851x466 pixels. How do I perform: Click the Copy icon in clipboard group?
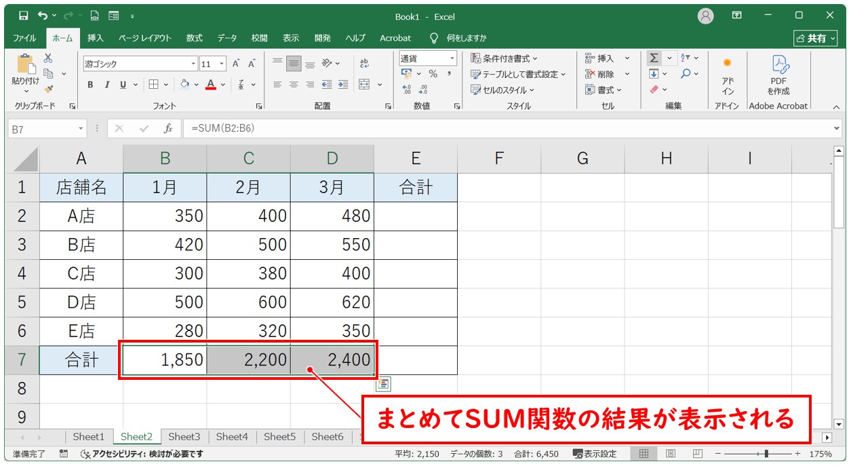(48, 73)
